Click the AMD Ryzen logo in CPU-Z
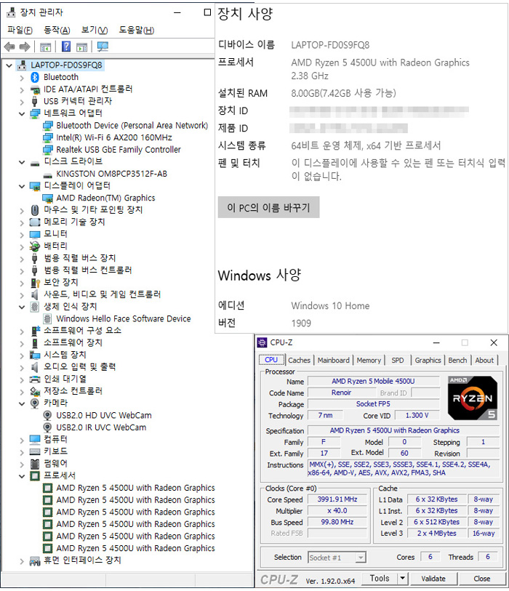The height and width of the screenshot is (591, 509). point(473,398)
